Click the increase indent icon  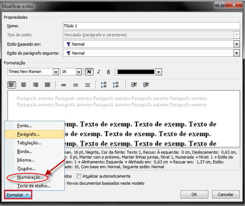point(146,85)
